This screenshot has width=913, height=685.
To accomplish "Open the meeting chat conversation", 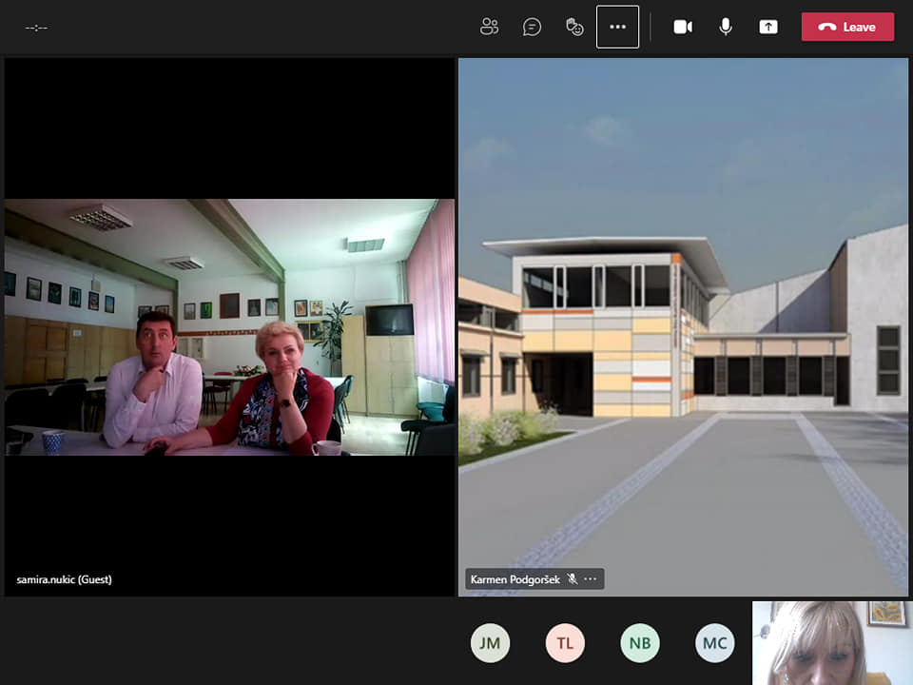I will click(x=532, y=27).
